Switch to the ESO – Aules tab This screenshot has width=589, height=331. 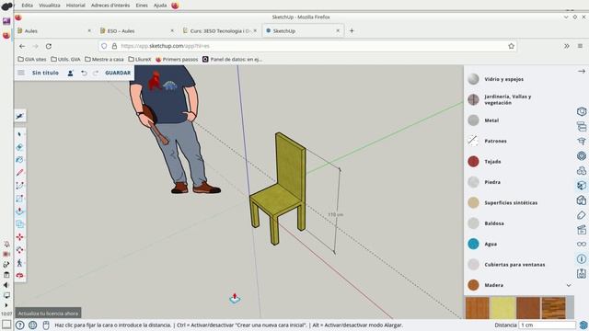137,30
